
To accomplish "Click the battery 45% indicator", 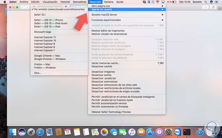I will coord(171,2).
